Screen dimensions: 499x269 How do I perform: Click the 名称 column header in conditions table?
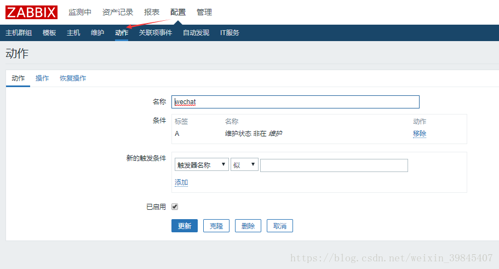point(232,121)
